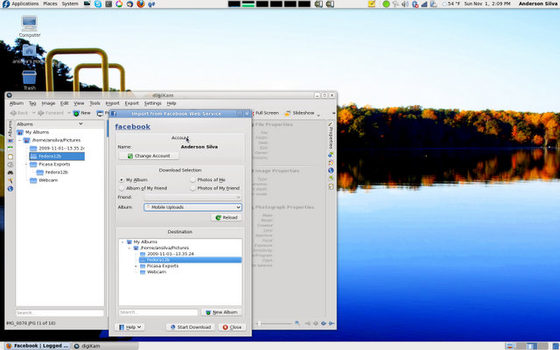Image resolution: width=560 pixels, height=350 pixels.
Task: Click the New Album icon button
Action: pos(220,311)
